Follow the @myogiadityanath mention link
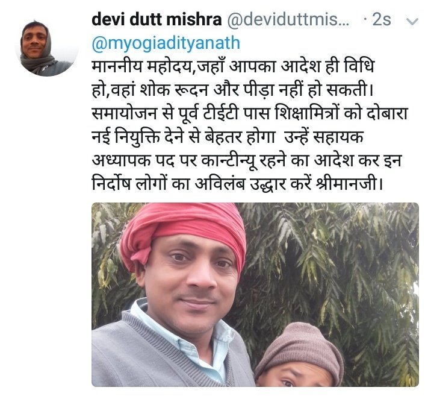This screenshot has height=399, width=425. point(166,43)
